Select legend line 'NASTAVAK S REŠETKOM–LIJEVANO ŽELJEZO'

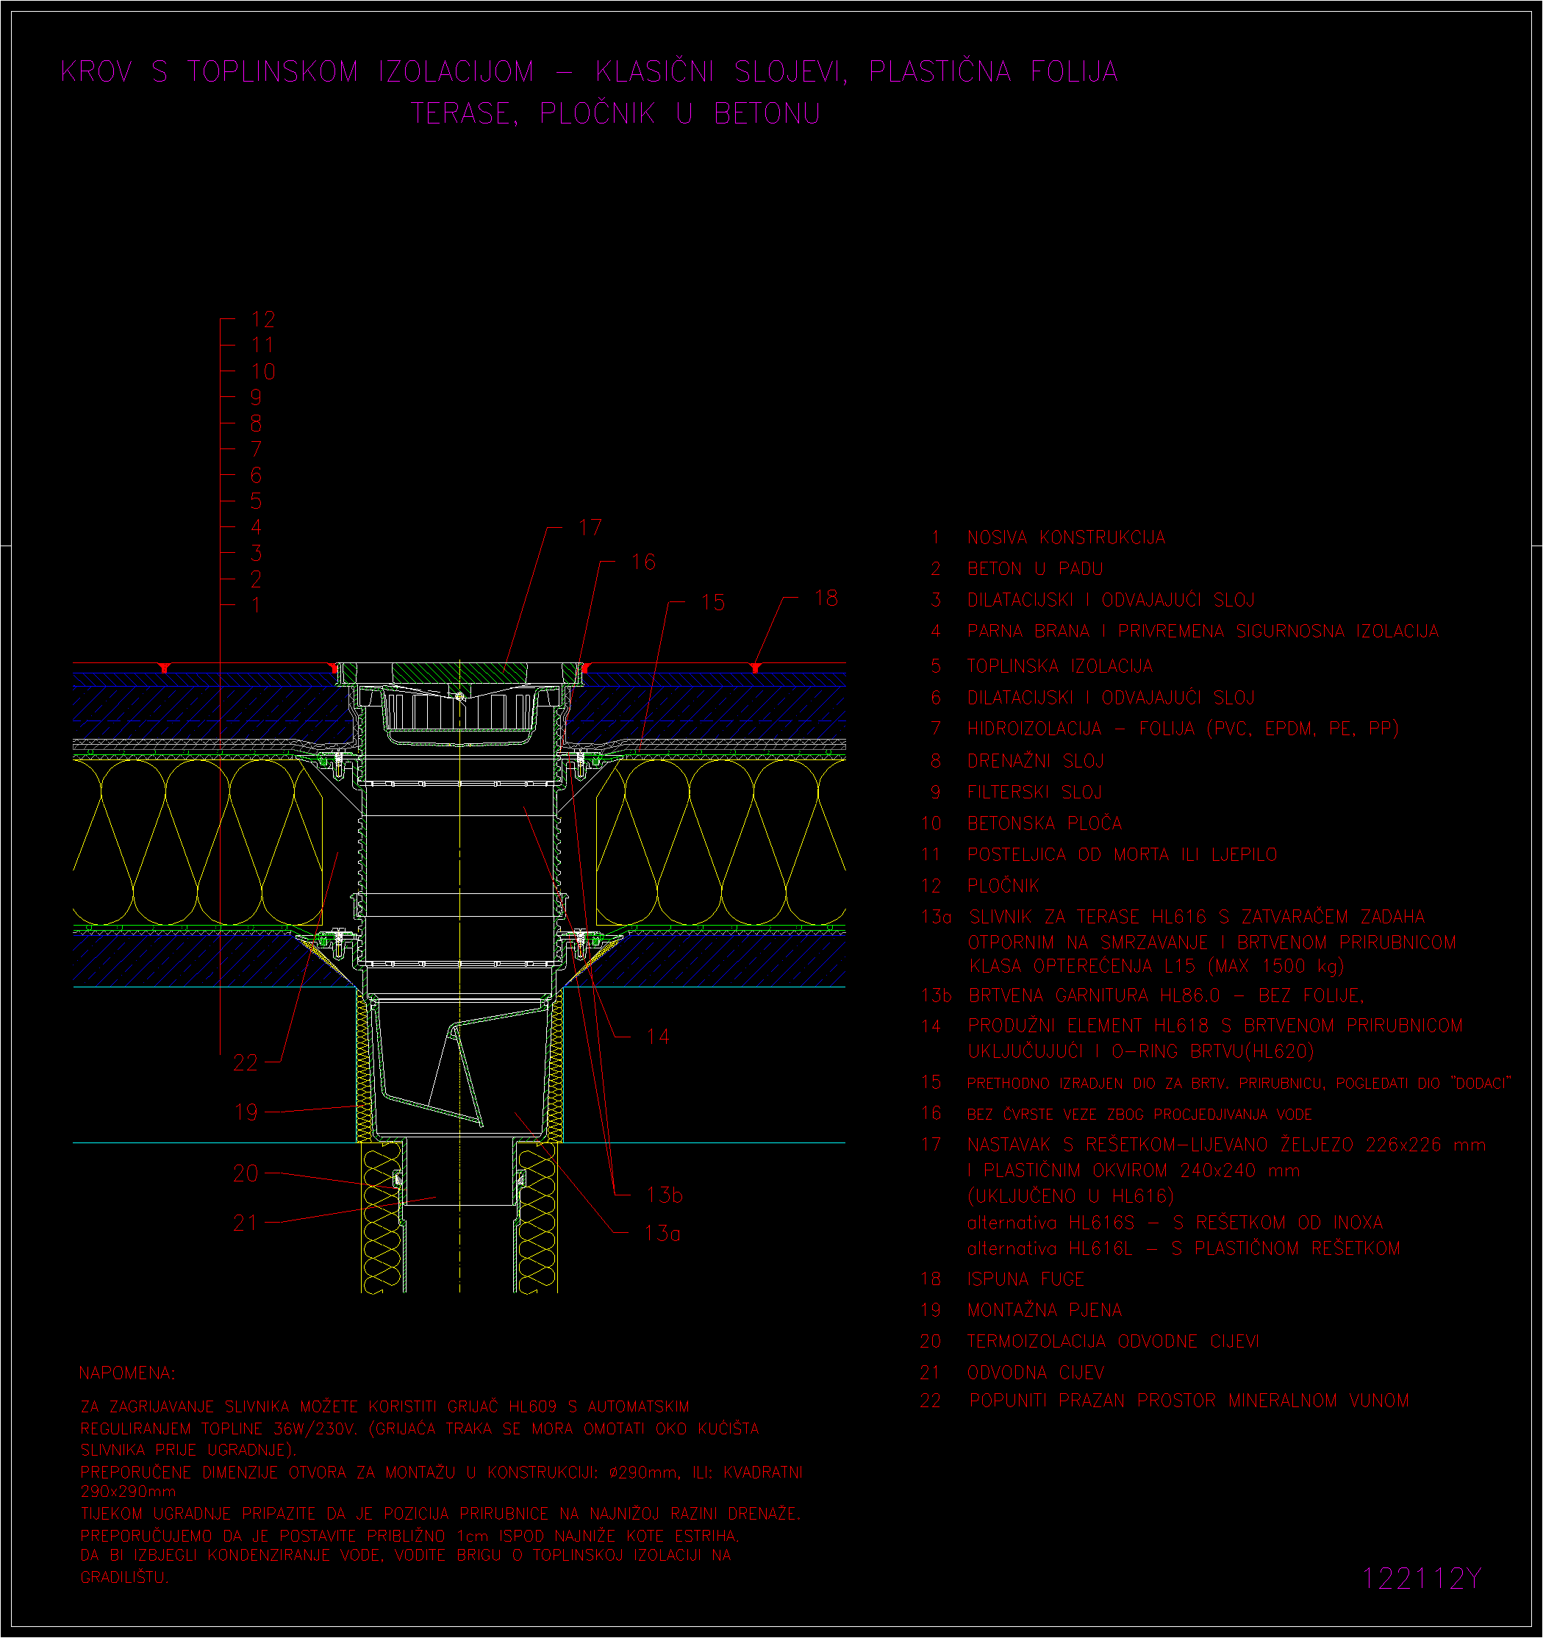click(1226, 1145)
